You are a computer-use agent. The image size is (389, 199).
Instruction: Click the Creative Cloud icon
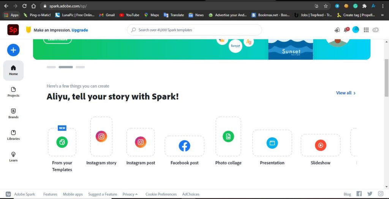click(x=375, y=30)
